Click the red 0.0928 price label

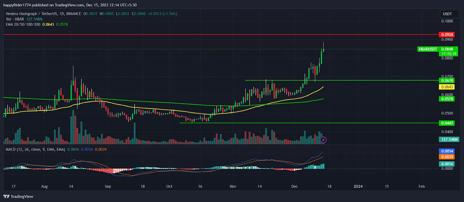(447, 34)
